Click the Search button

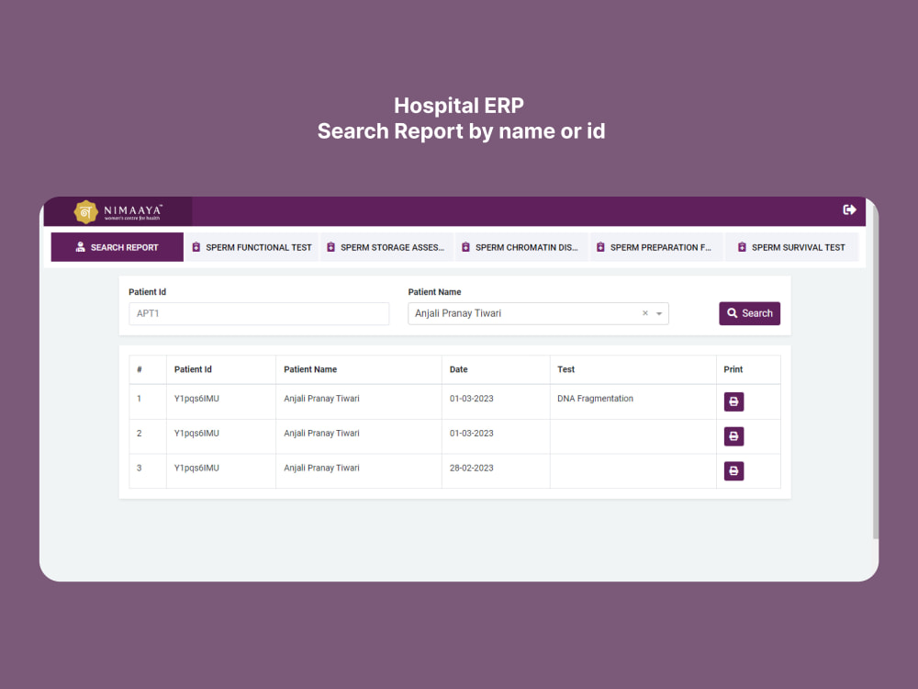pyautogui.click(x=749, y=313)
